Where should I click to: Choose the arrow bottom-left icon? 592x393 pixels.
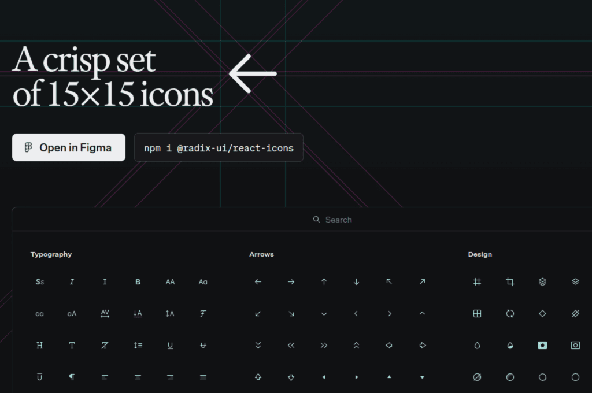[x=258, y=314]
